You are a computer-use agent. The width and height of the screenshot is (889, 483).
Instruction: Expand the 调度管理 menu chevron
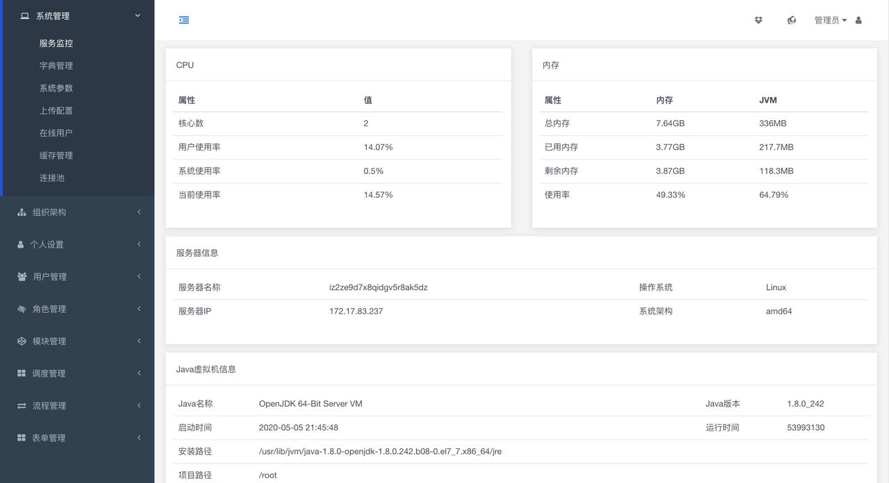pos(139,373)
